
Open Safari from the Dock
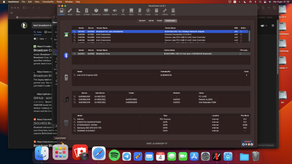(x=99, y=153)
